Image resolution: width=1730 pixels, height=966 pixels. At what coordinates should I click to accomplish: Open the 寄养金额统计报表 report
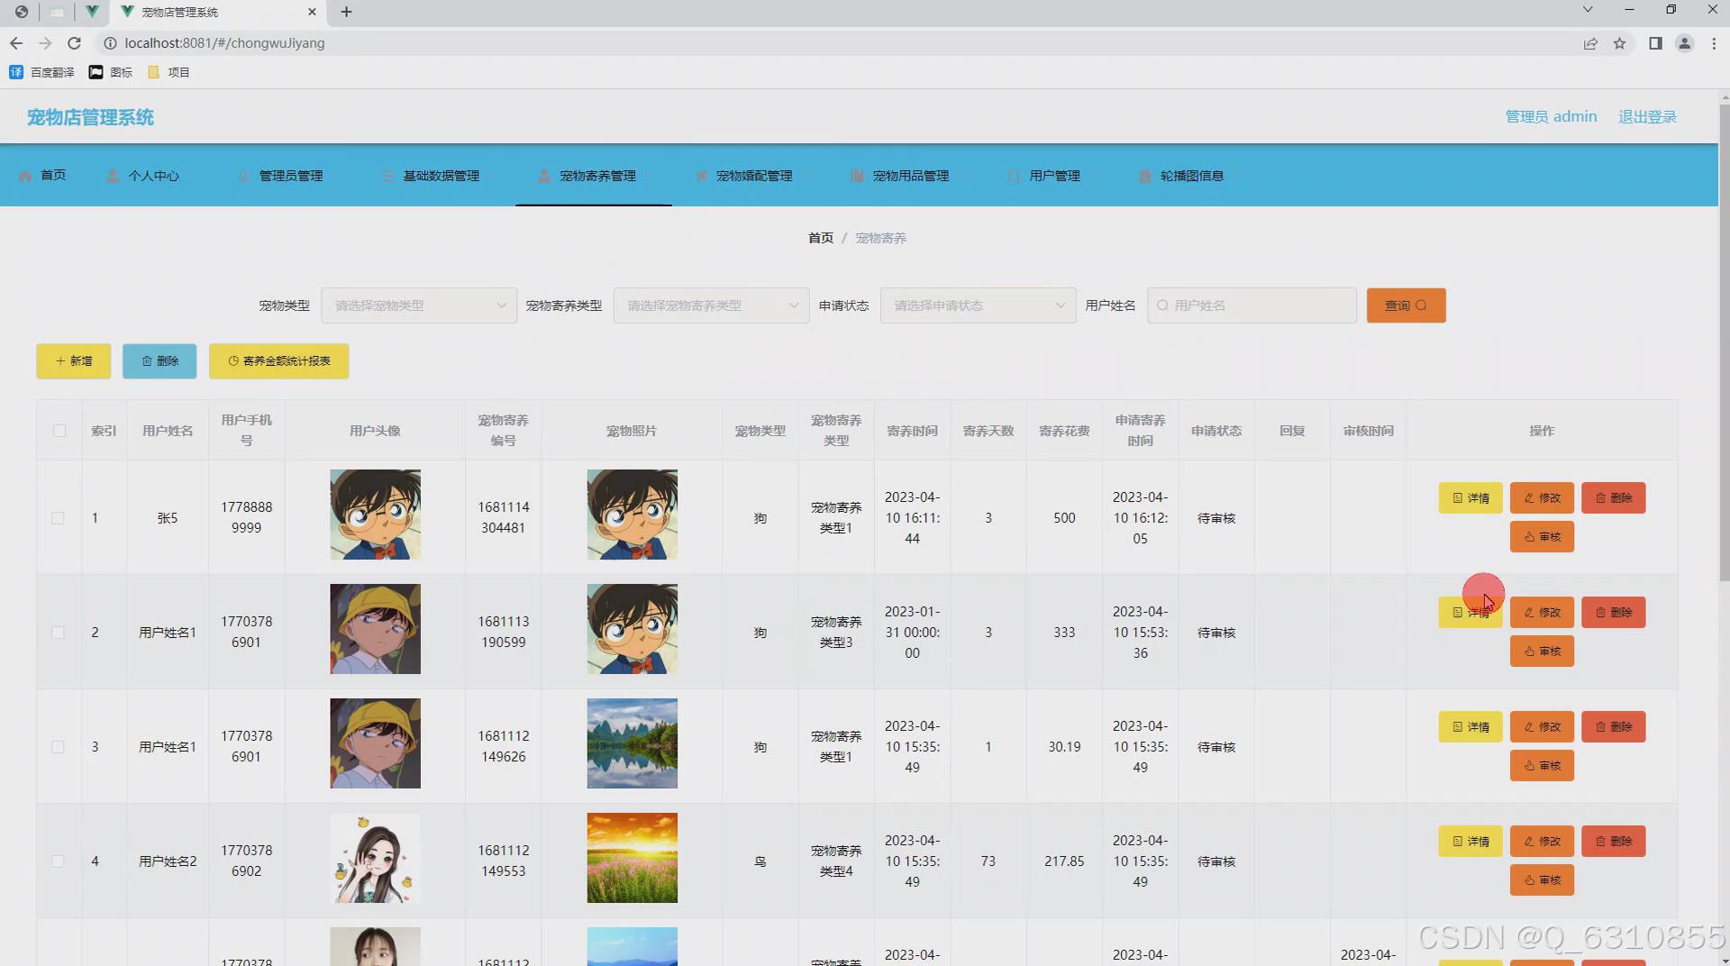279,361
